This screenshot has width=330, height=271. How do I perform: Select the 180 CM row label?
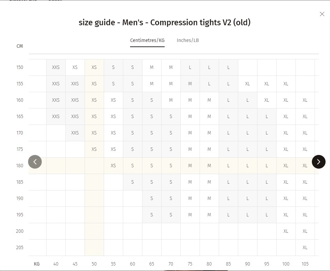[20, 166]
